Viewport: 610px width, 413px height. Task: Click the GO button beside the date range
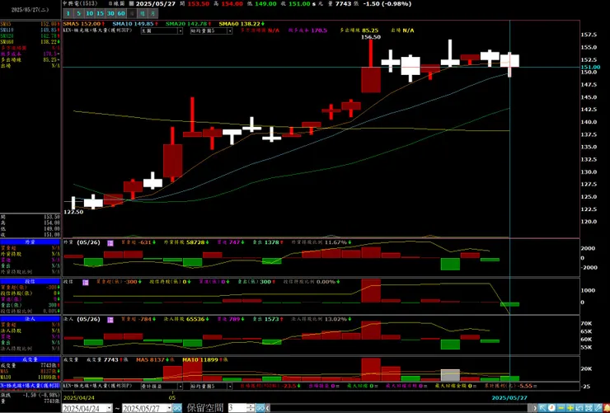(177, 408)
